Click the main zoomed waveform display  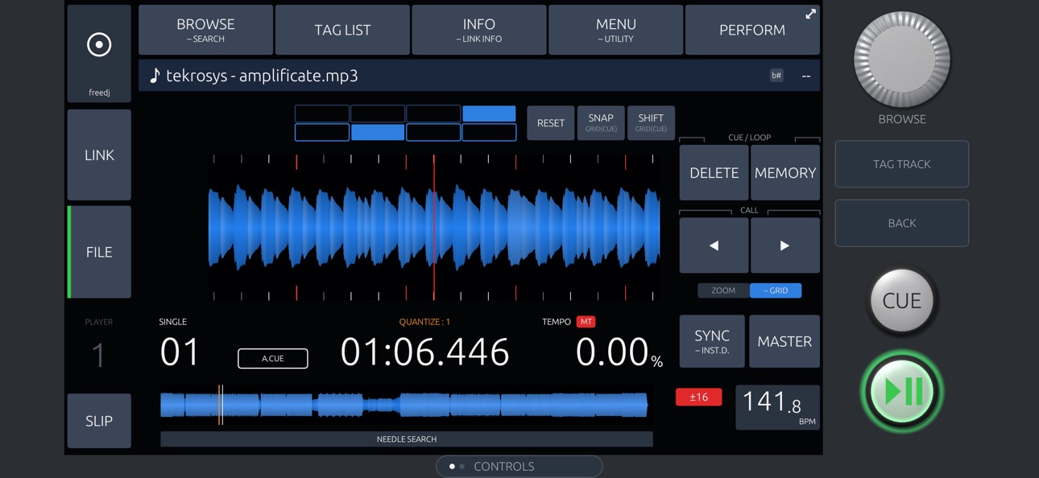(434, 228)
